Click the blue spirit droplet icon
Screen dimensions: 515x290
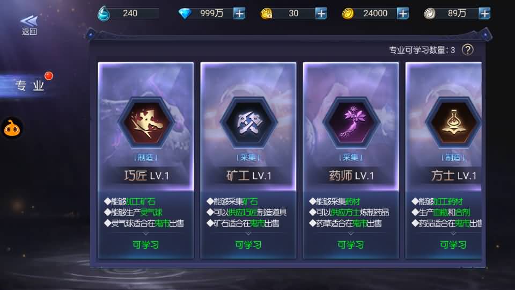(104, 13)
